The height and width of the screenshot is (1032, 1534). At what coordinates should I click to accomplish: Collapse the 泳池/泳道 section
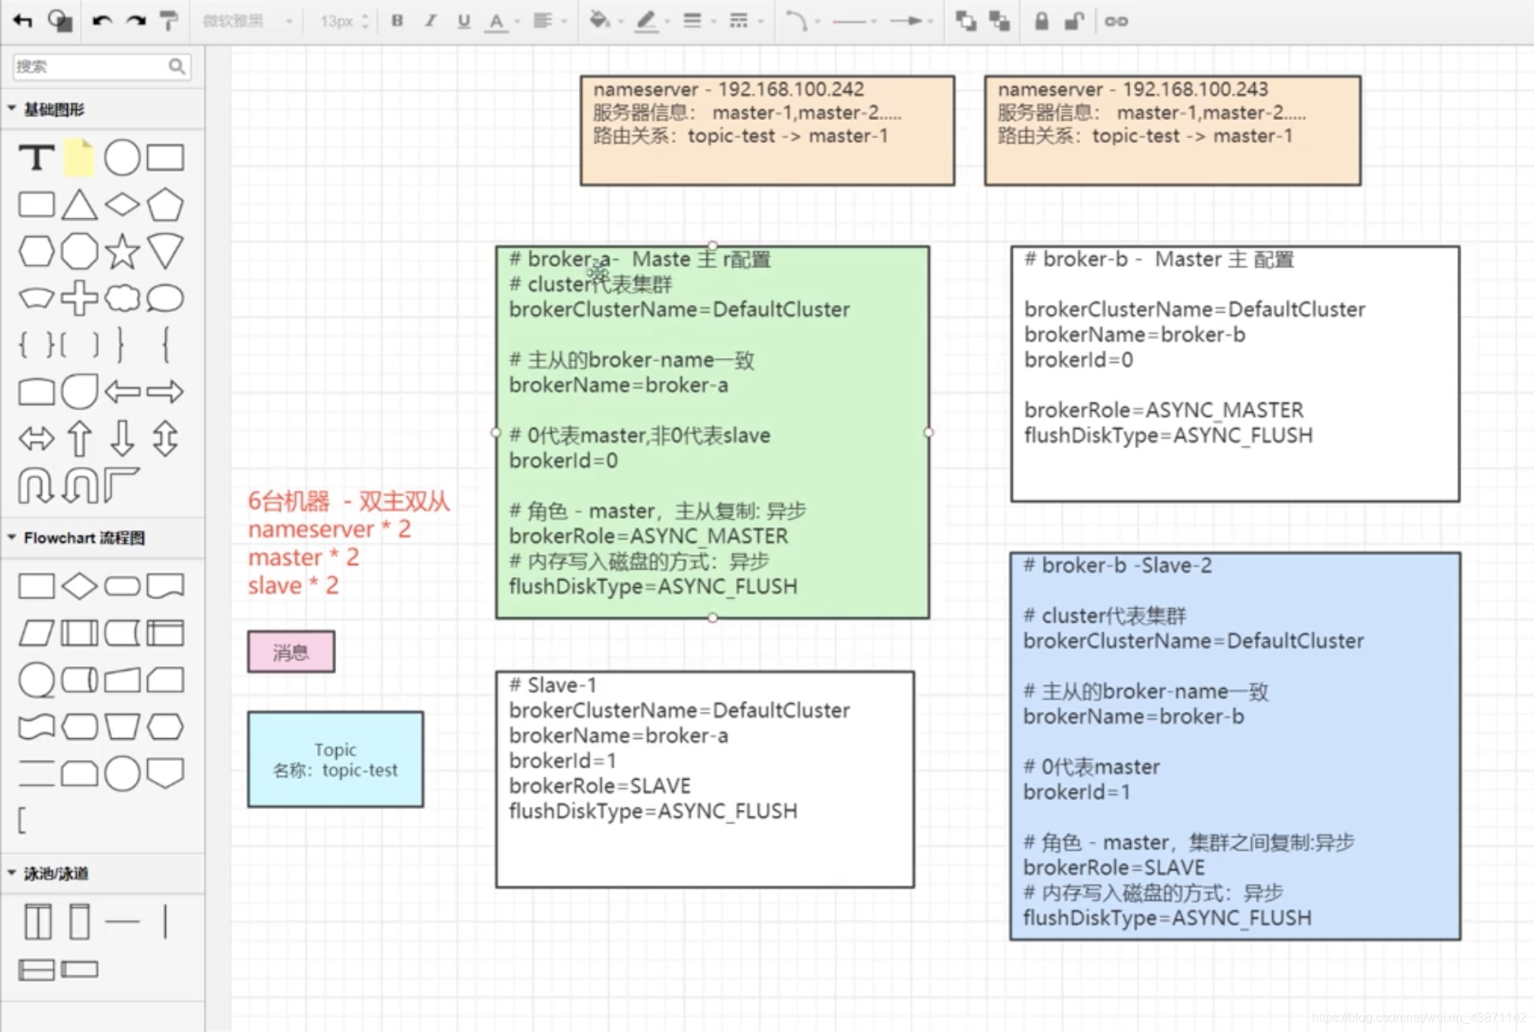[12, 873]
